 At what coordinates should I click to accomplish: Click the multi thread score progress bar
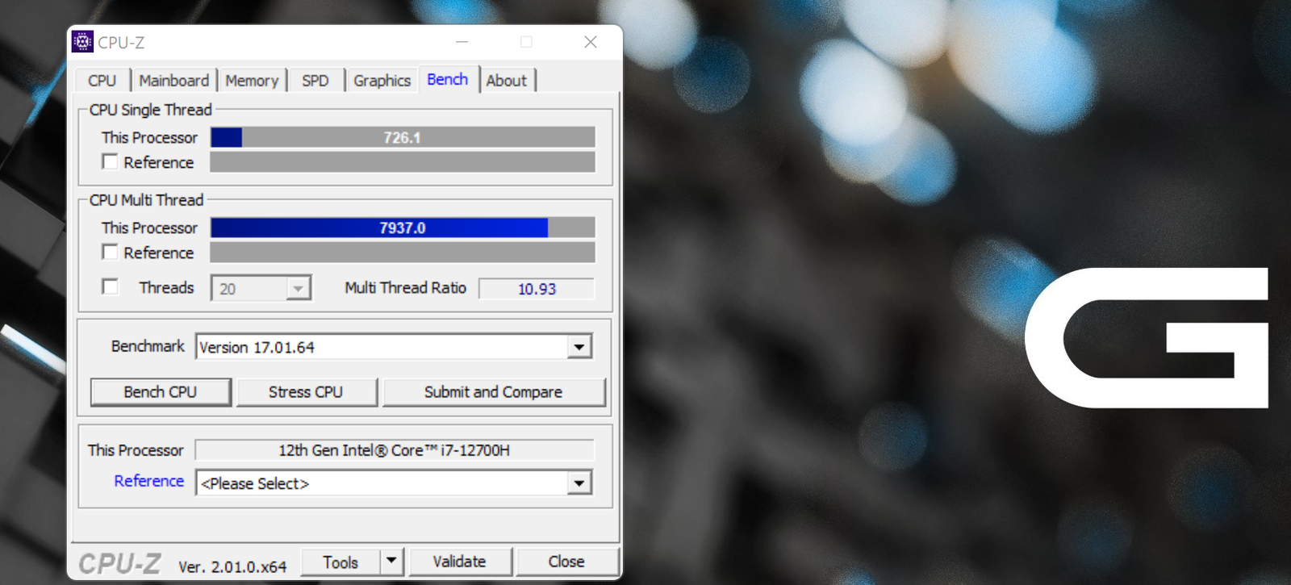pos(403,228)
